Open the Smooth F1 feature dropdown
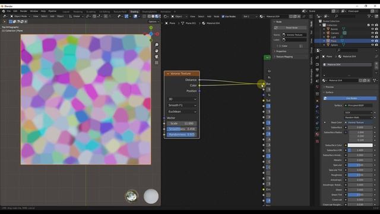380x214 pixels. [x=182, y=105]
